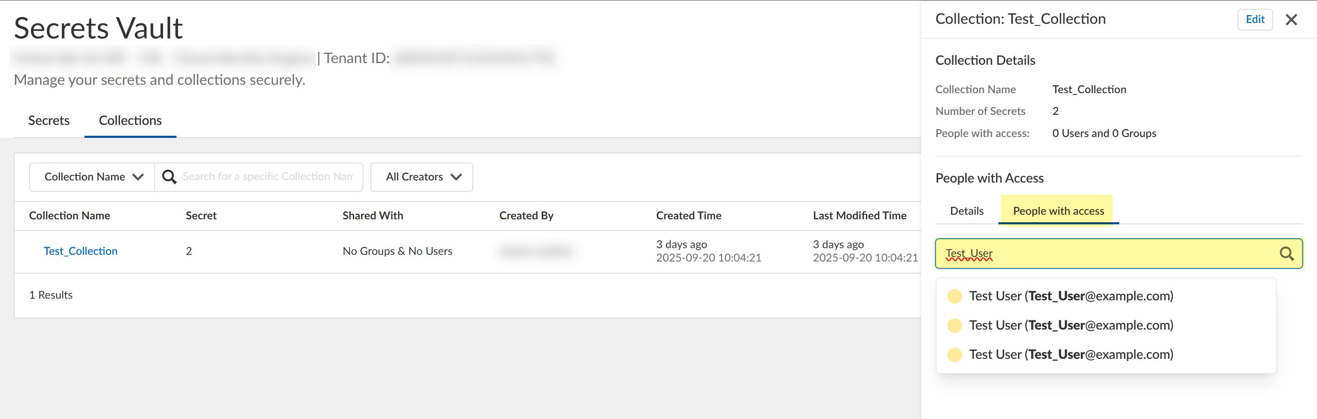This screenshot has height=419, width=1317.
Task: Click the avatar circle of the first Test User suggestion
Action: 954,296
